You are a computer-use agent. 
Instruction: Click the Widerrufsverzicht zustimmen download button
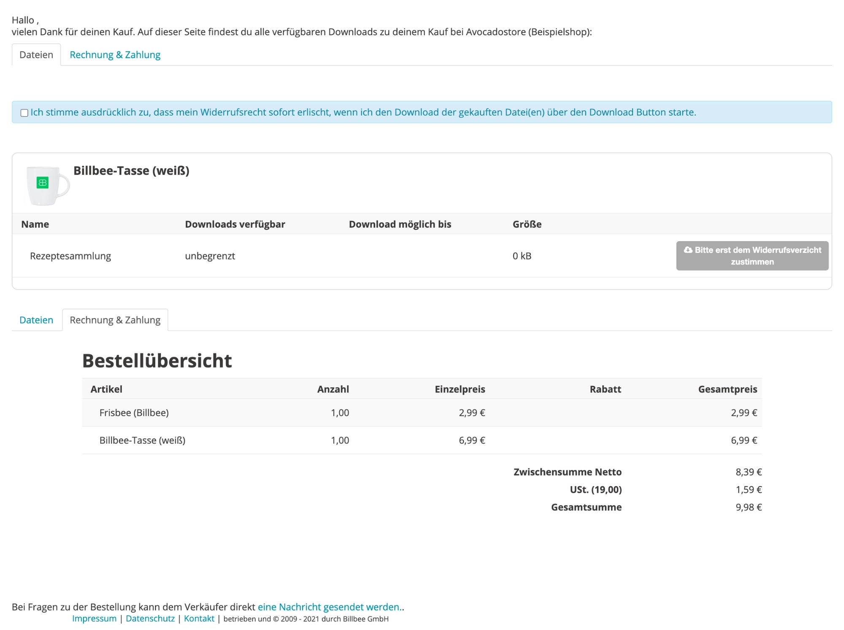[752, 256]
